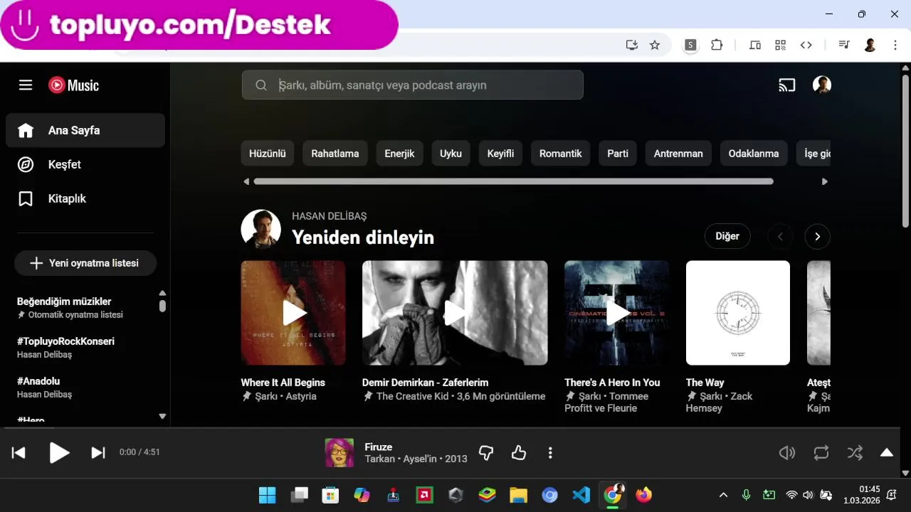Skip to next track
Image resolution: width=911 pixels, height=512 pixels.
tap(98, 453)
